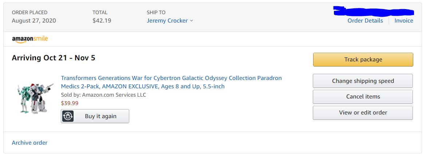Image resolution: width=426 pixels, height=157 pixels.
Task: Click the $42.19 order total
Action: (102, 21)
